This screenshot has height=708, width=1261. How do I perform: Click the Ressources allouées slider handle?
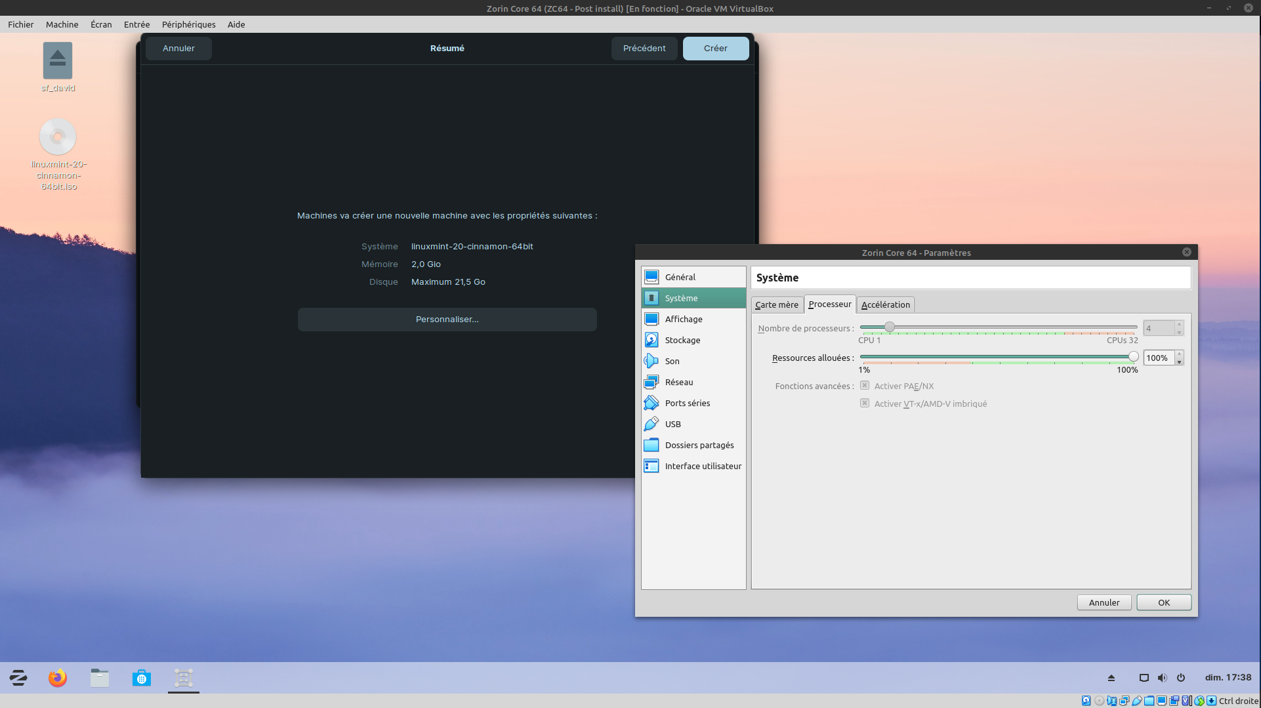pyautogui.click(x=1133, y=357)
